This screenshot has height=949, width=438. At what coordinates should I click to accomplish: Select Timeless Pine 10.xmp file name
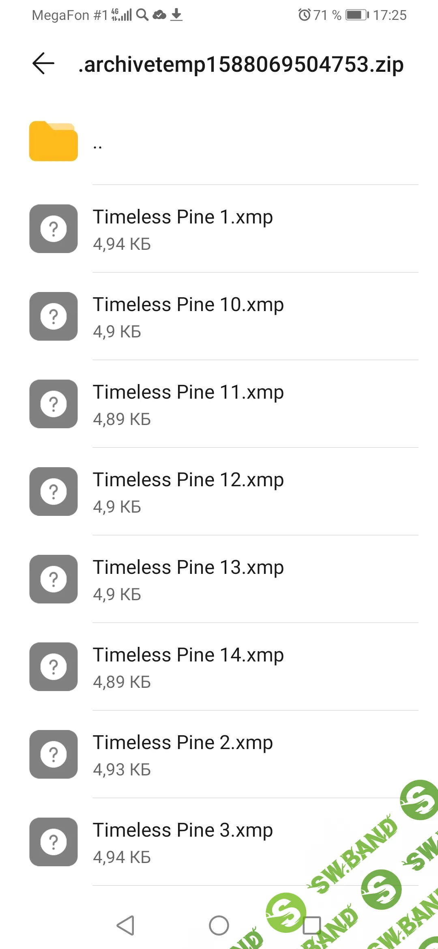tap(188, 305)
